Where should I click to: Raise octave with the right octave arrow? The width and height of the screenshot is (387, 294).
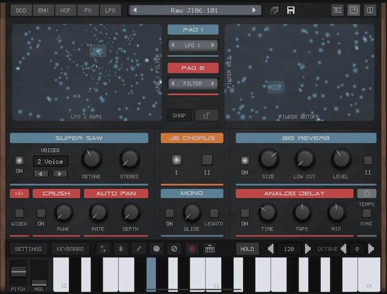tap(371, 249)
